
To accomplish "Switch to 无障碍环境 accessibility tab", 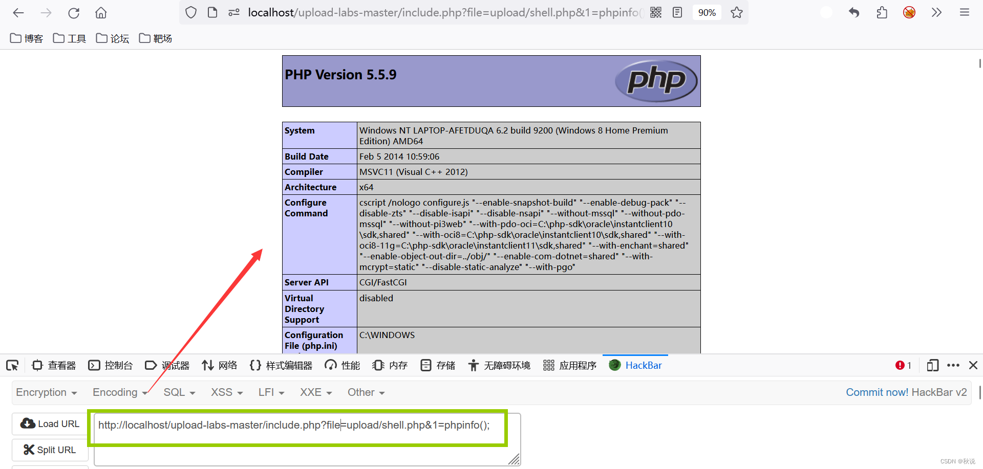I will [x=499, y=365].
